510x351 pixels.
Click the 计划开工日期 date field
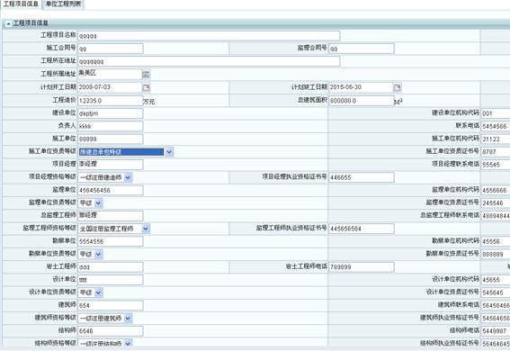(110, 87)
